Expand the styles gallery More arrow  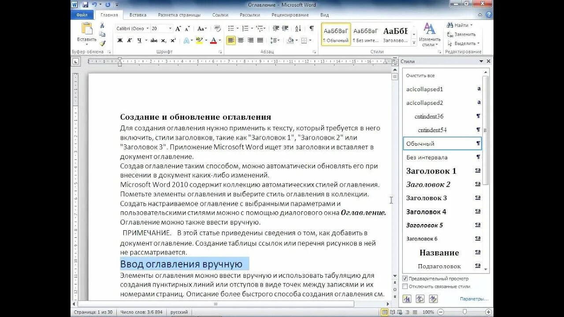(x=414, y=43)
